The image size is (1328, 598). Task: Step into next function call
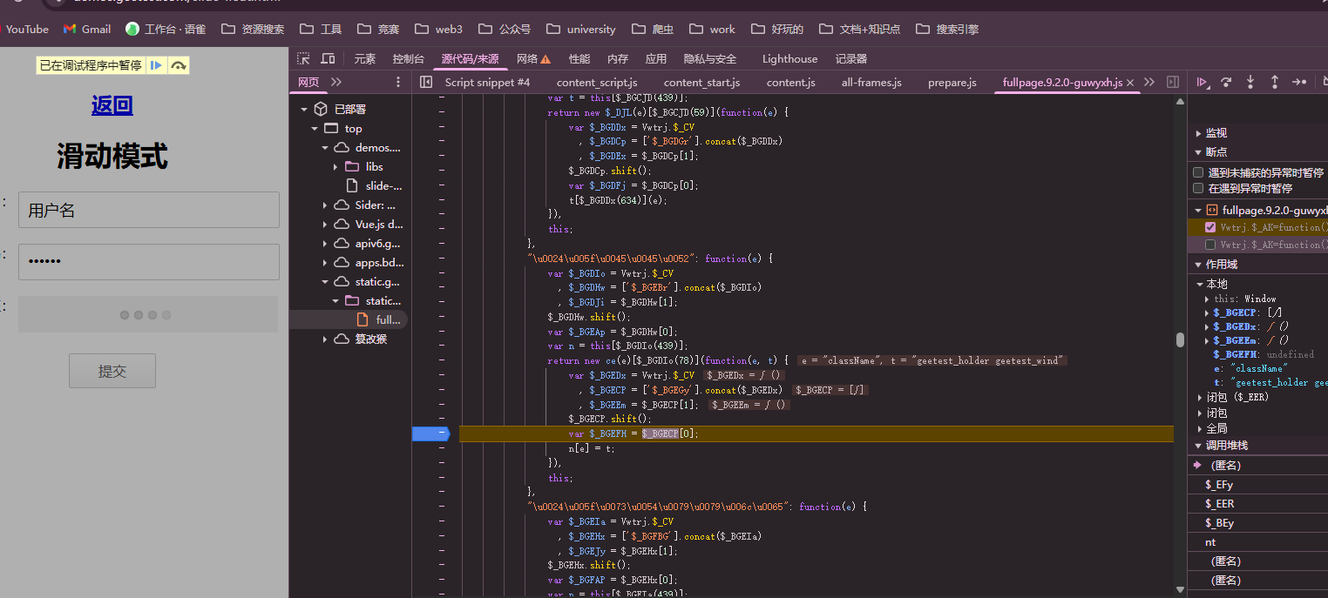click(x=1250, y=82)
